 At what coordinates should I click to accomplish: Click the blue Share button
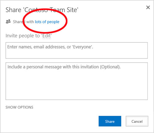coord(110,121)
